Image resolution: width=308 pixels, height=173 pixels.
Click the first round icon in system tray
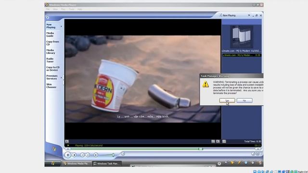pos(219,163)
